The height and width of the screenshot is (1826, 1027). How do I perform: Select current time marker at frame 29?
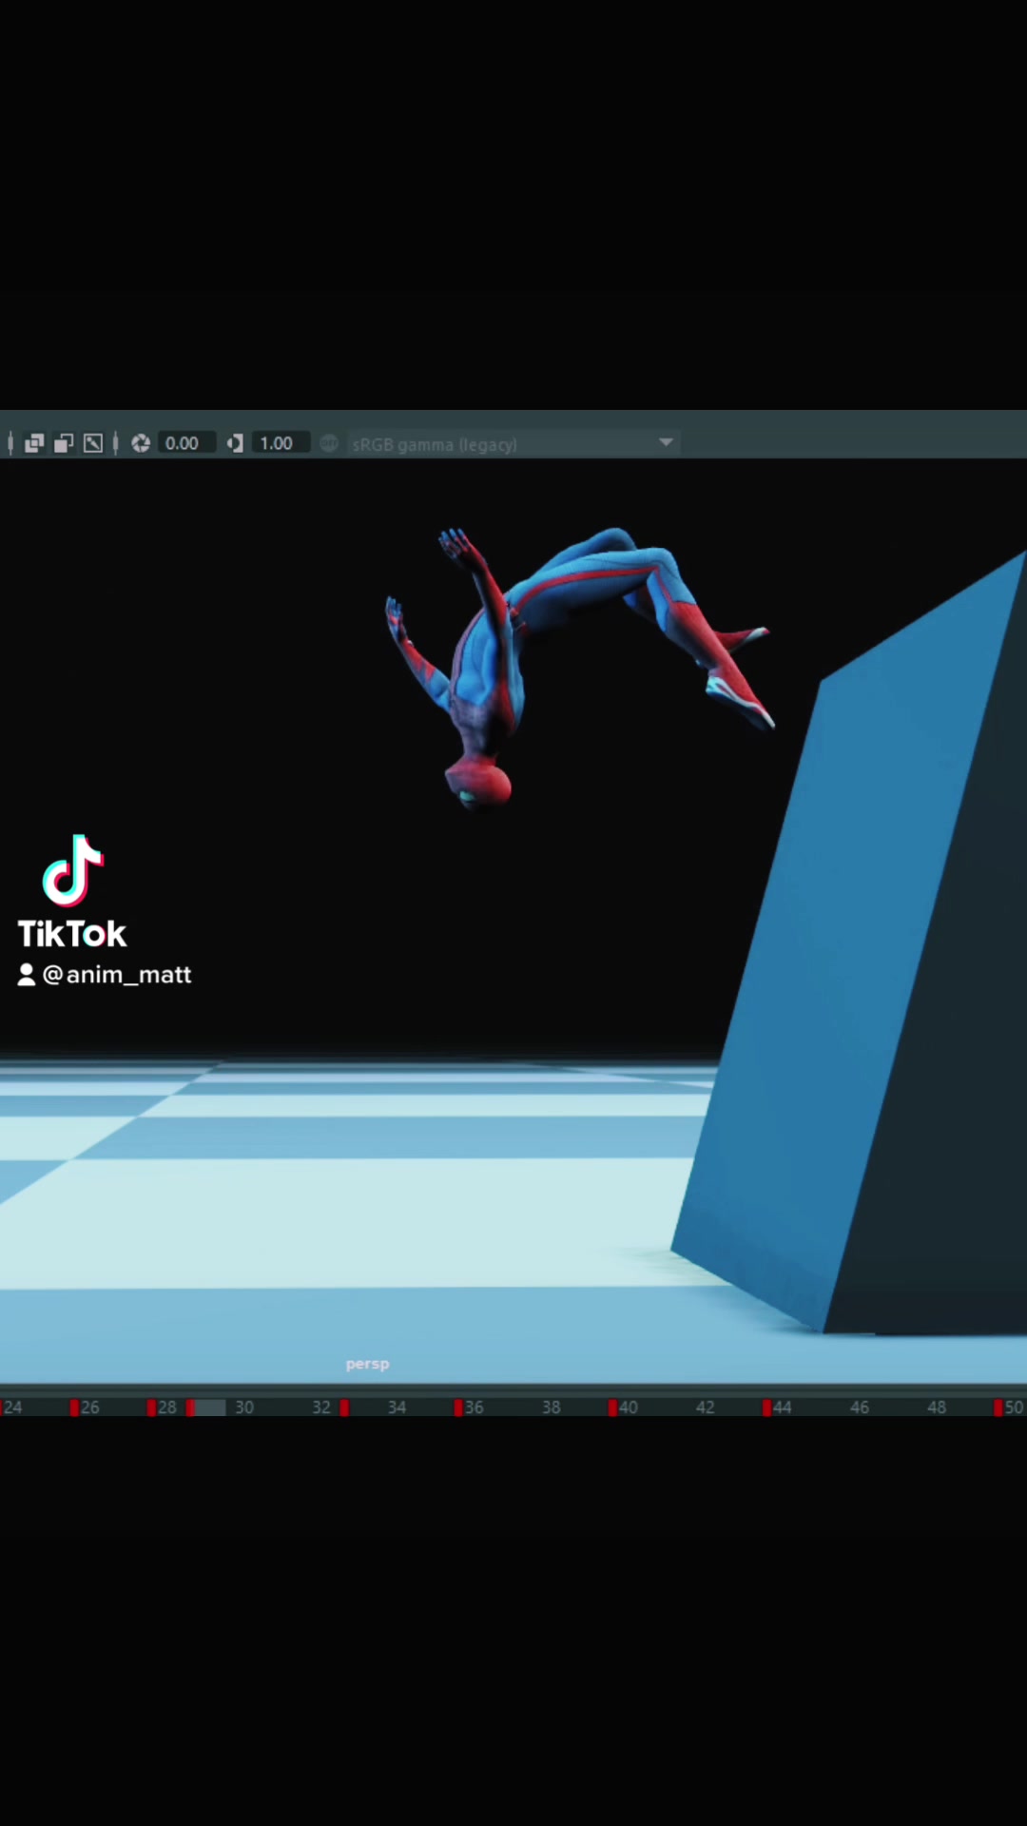206,1408
